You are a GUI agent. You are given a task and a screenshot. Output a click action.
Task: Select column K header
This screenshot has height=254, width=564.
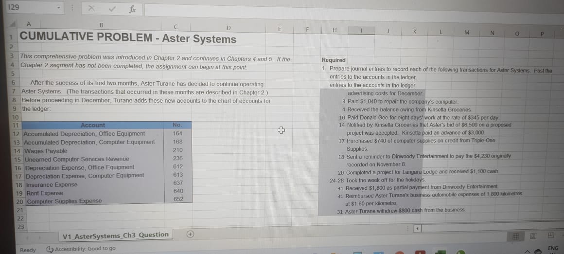pos(414,32)
